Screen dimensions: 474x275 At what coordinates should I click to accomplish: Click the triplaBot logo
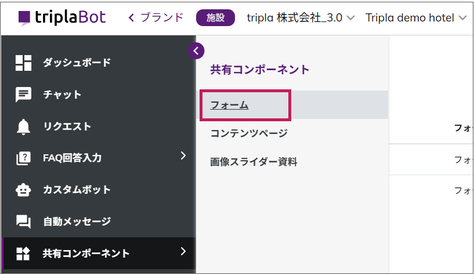61,17
